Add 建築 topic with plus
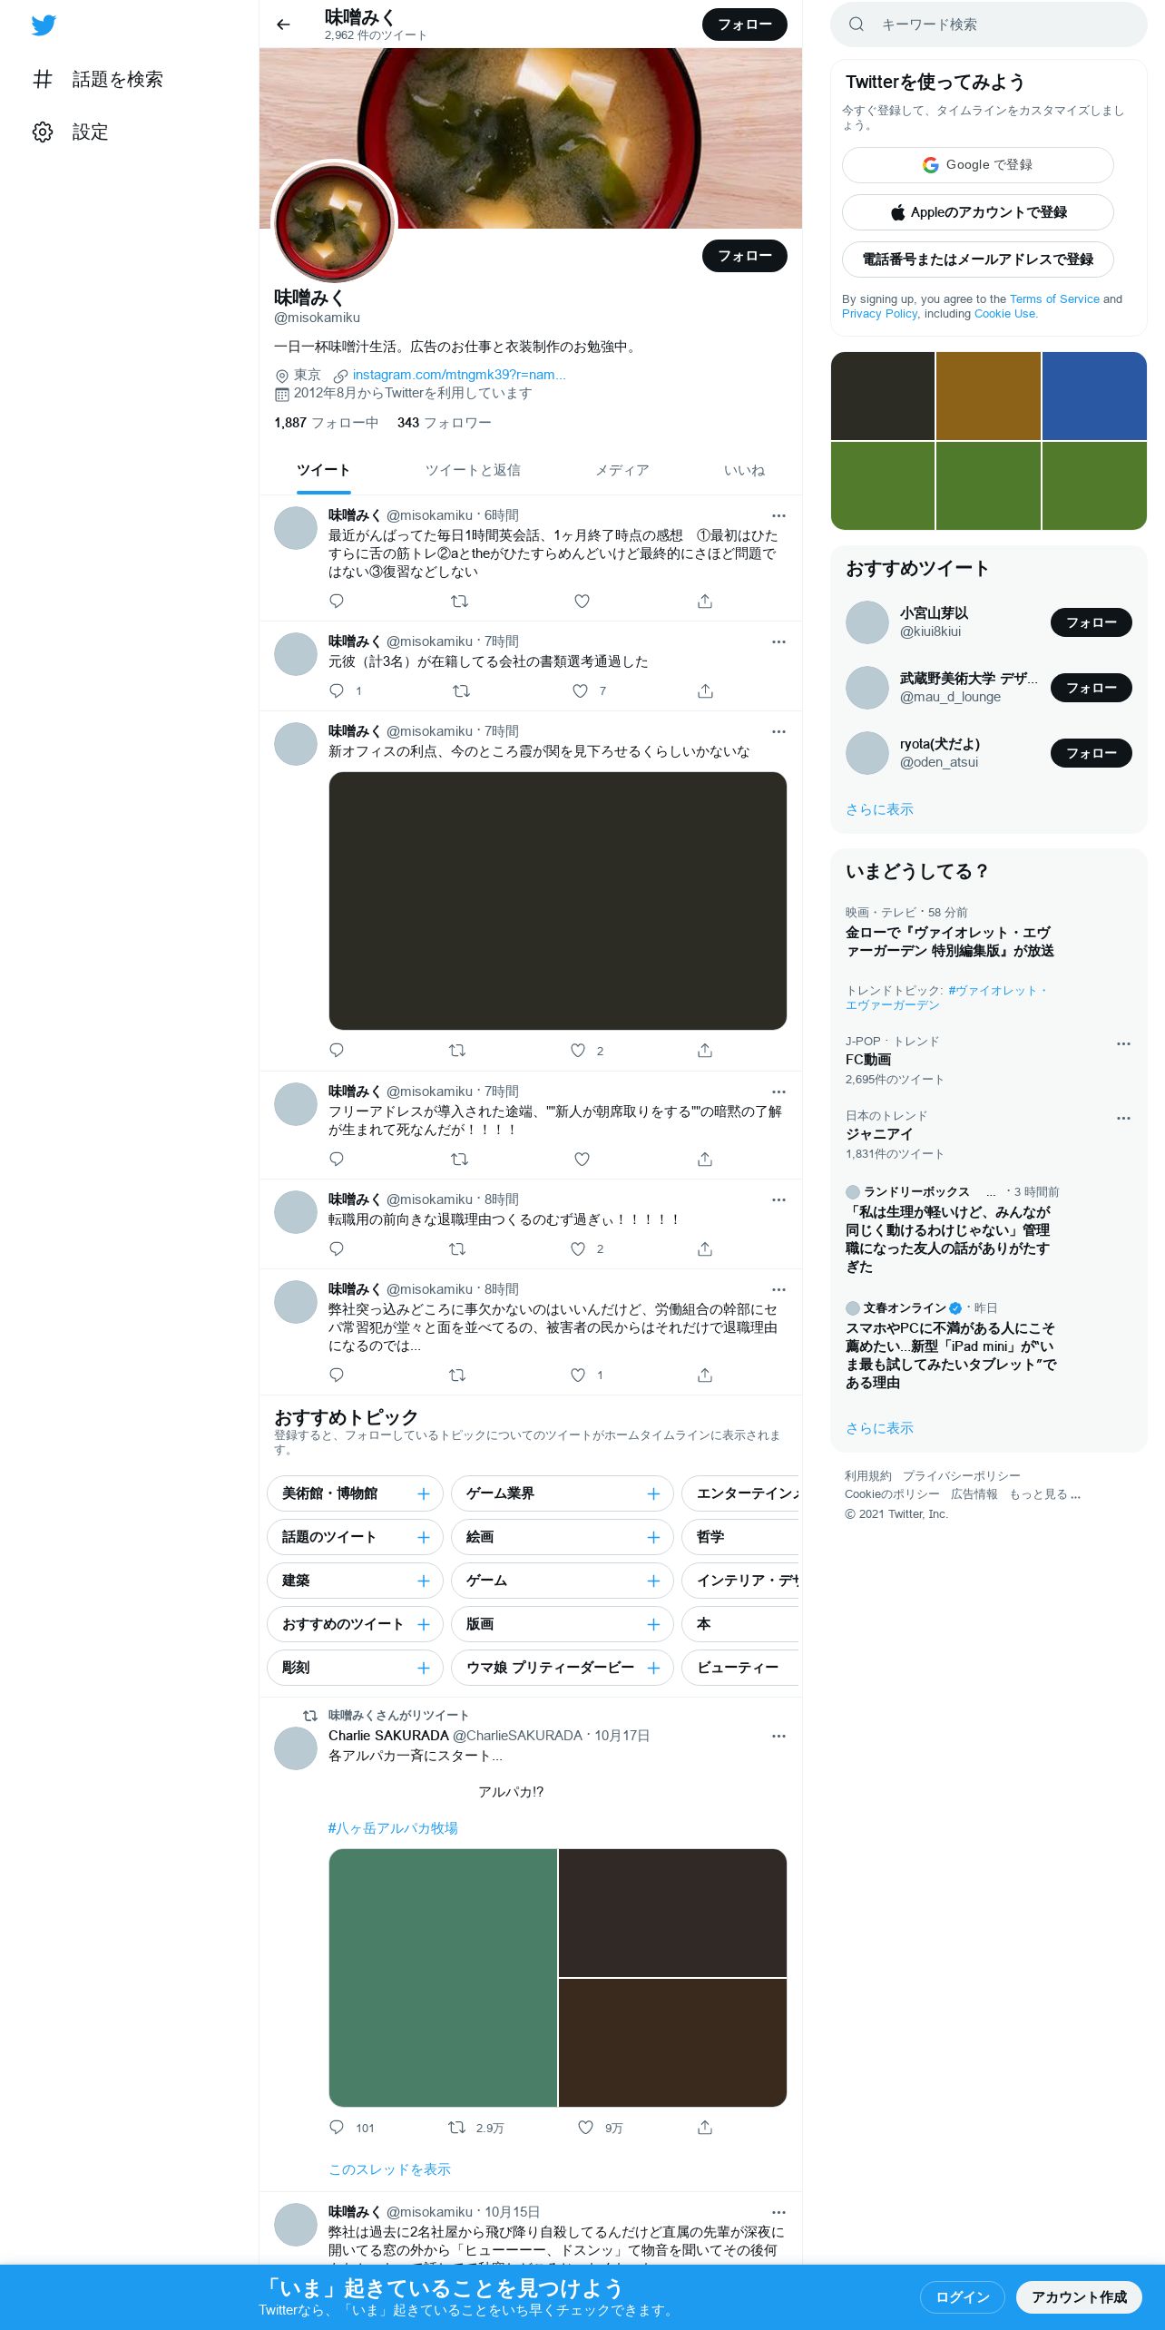The width and height of the screenshot is (1165, 2330). 423,1581
